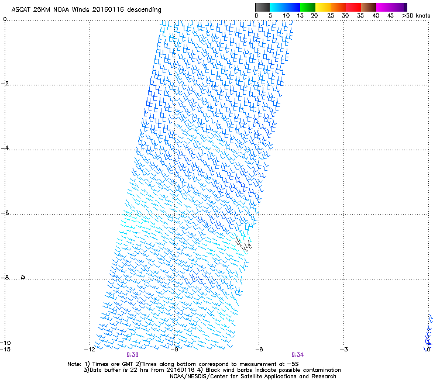The width and height of the screenshot is (433, 380).
Task: Click the purple "9:34" swath time label
Action: [297, 355]
